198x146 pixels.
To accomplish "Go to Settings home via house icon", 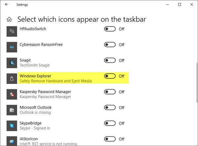I will point(9,19).
